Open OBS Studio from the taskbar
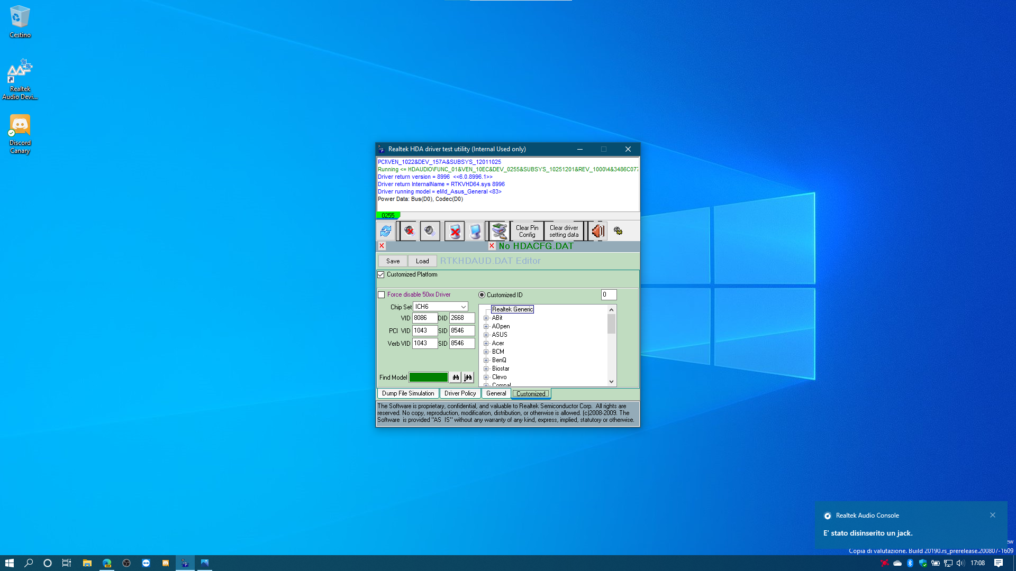The image size is (1016, 571). (126, 563)
